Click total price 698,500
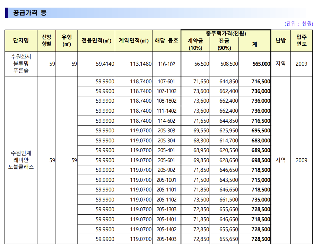This screenshot has height=244, width=313. [x=261, y=160]
